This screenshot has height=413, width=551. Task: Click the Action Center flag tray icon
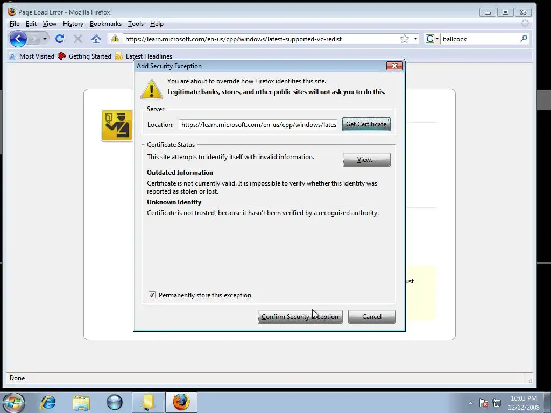tap(484, 403)
